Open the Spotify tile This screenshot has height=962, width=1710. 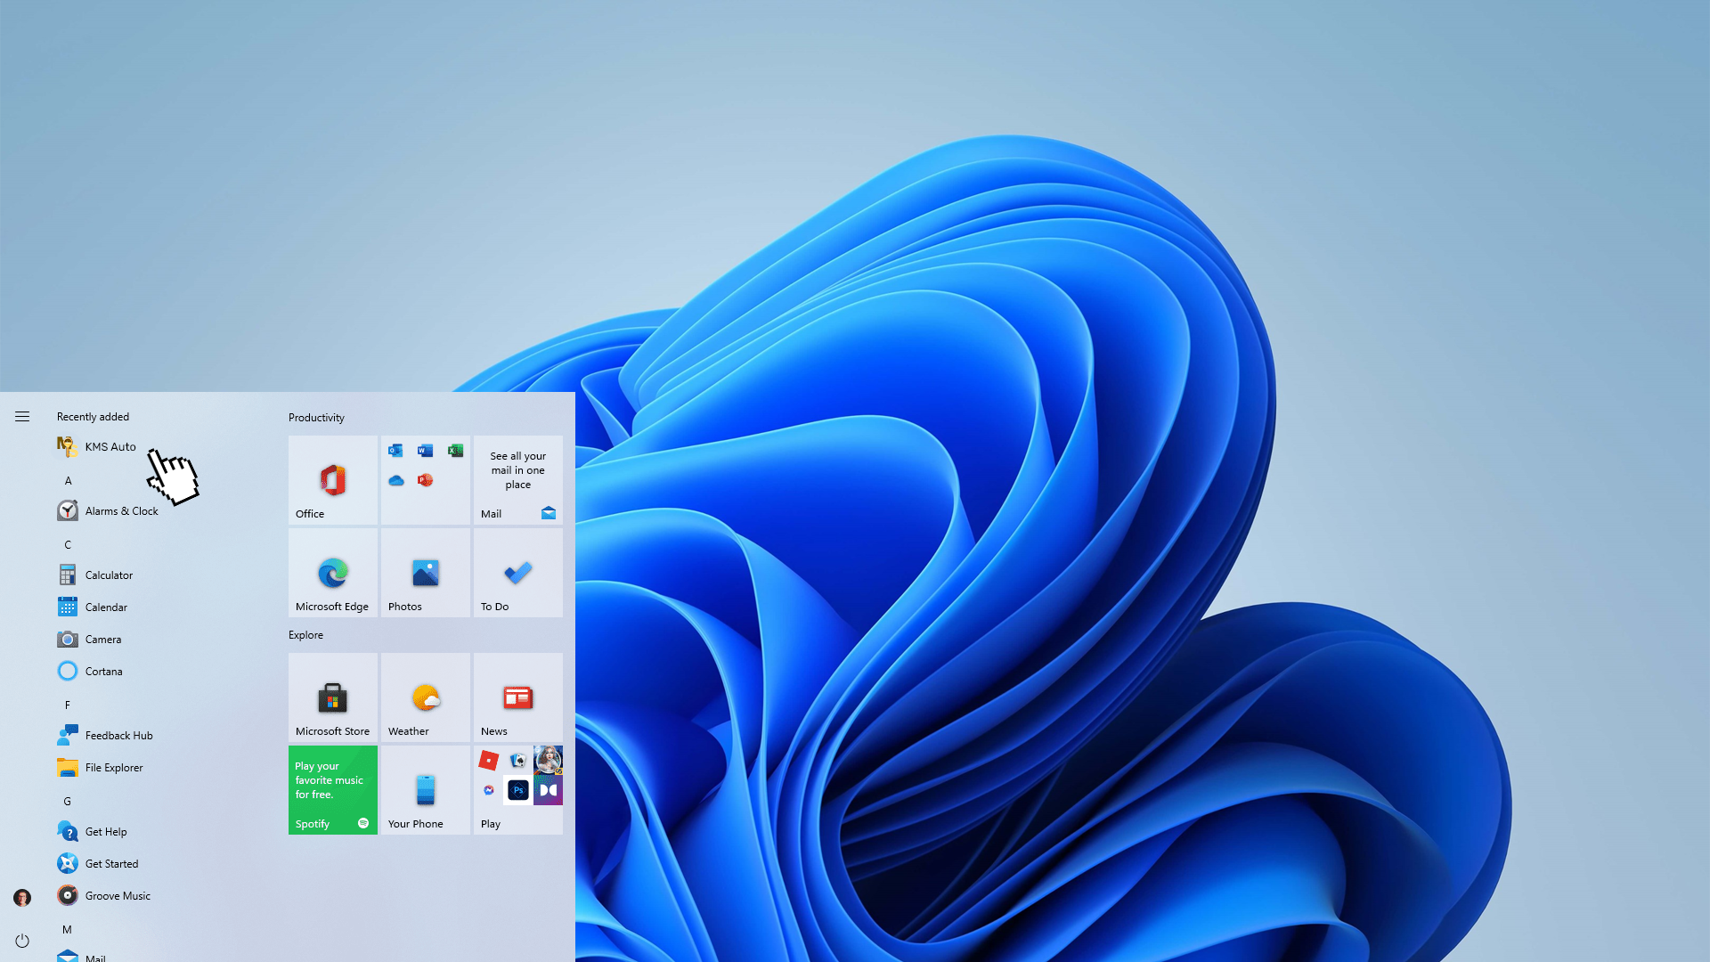coord(332,790)
